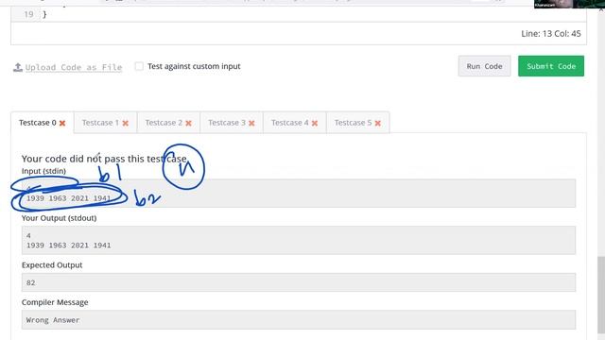Click the Line: 13 Col: 45 status text
The width and height of the screenshot is (605, 340).
(550, 34)
